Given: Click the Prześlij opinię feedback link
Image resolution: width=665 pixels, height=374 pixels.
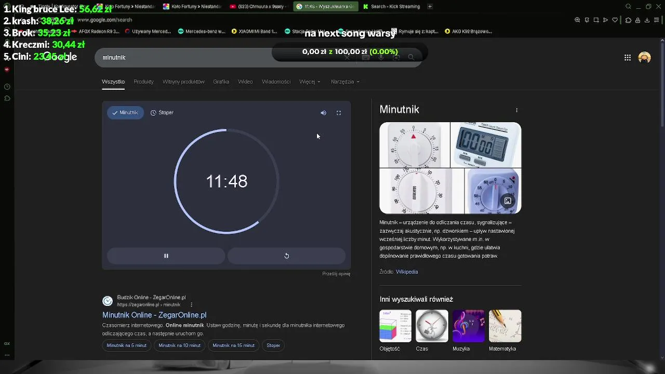Looking at the screenshot, I should pos(336,274).
